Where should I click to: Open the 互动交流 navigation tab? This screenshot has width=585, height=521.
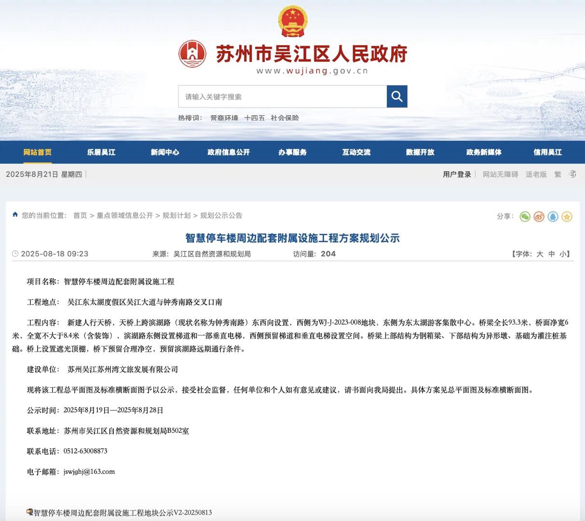point(356,152)
